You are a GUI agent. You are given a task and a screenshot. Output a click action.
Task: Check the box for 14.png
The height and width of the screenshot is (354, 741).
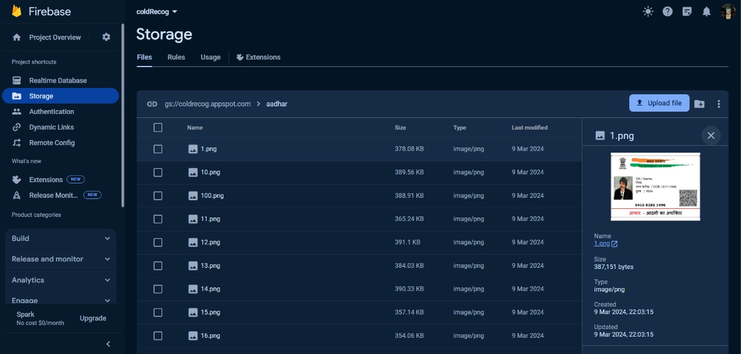point(158,289)
